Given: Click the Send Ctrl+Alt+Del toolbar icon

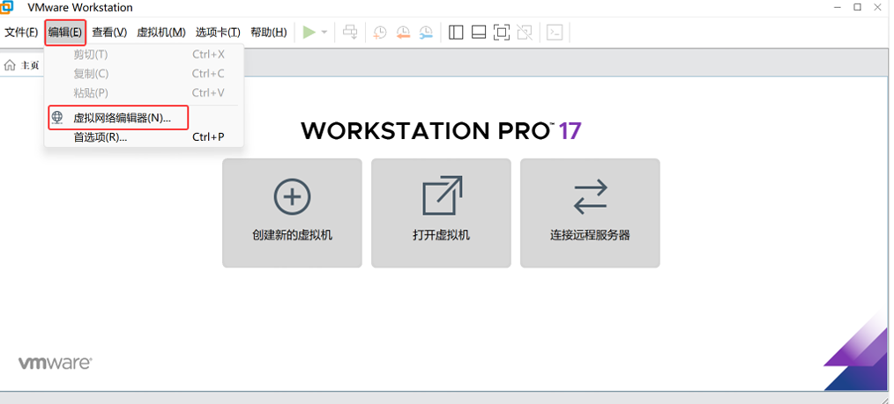Looking at the screenshot, I should coord(350,33).
